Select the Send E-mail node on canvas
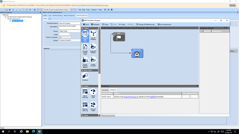This screenshot has width=239, height=134. tap(137, 53)
